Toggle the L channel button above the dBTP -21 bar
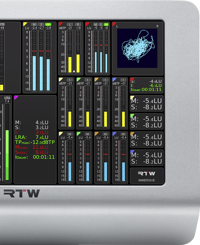This screenshot has height=245, width=200. pos(70,24)
